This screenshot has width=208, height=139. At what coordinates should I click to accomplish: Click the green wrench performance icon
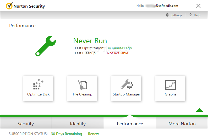[46, 46]
